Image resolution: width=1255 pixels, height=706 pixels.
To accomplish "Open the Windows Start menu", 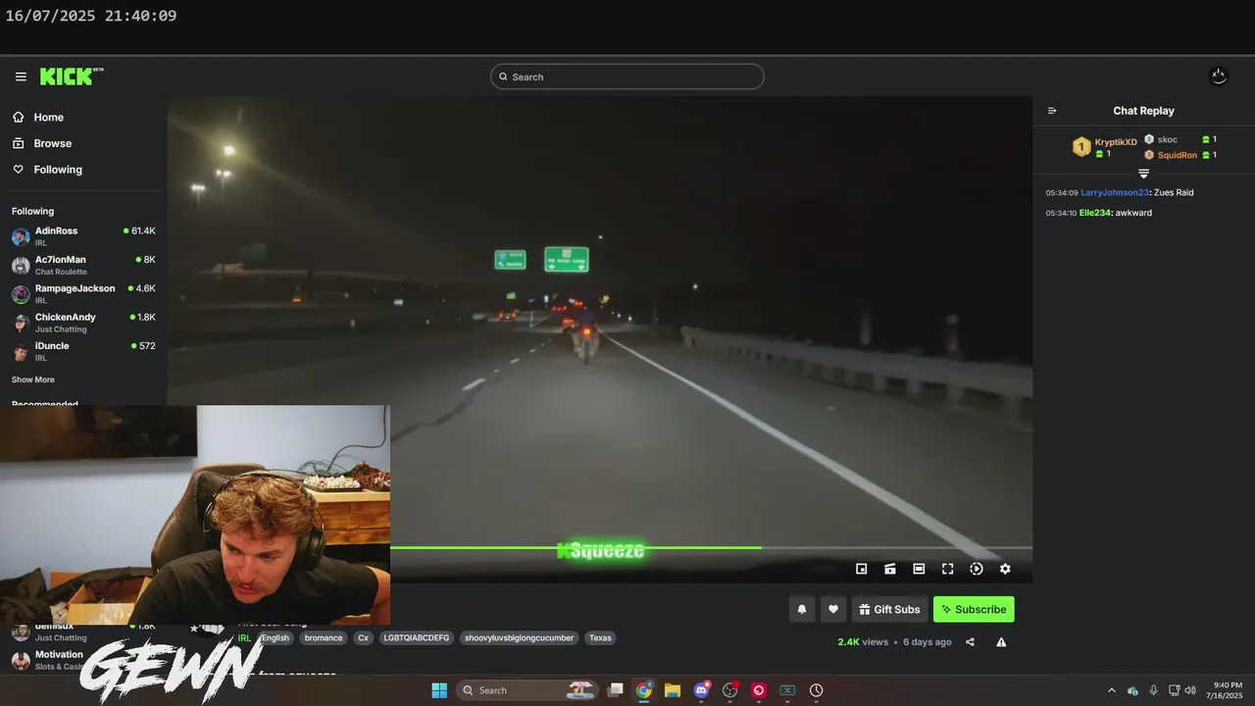I will [439, 690].
